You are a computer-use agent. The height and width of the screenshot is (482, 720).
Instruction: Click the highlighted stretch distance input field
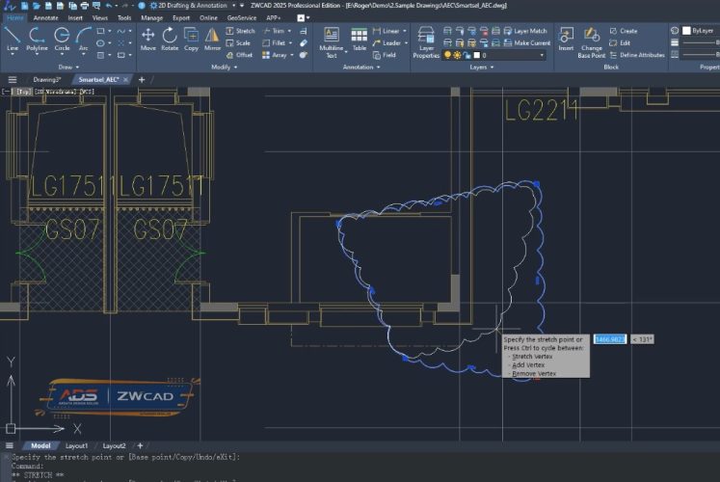click(x=609, y=339)
